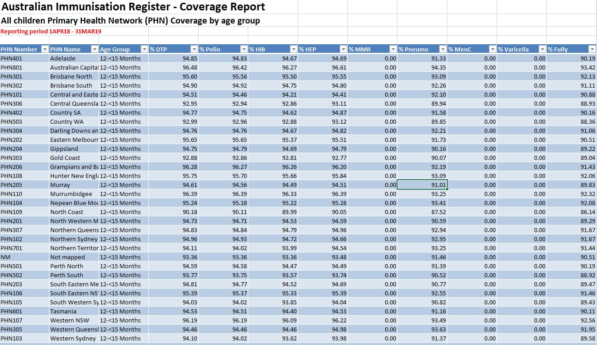
Task: Select the PHN101 cell
Action: coord(24,94)
